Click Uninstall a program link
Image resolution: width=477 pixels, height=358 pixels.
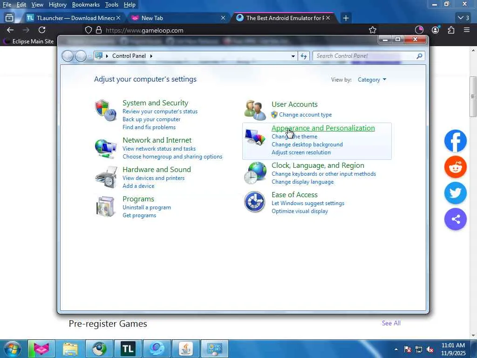coord(147,207)
